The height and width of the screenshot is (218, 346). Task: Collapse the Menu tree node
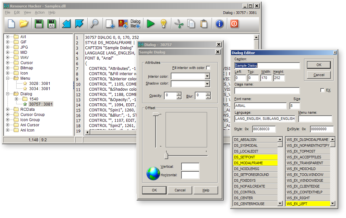pos(8,78)
